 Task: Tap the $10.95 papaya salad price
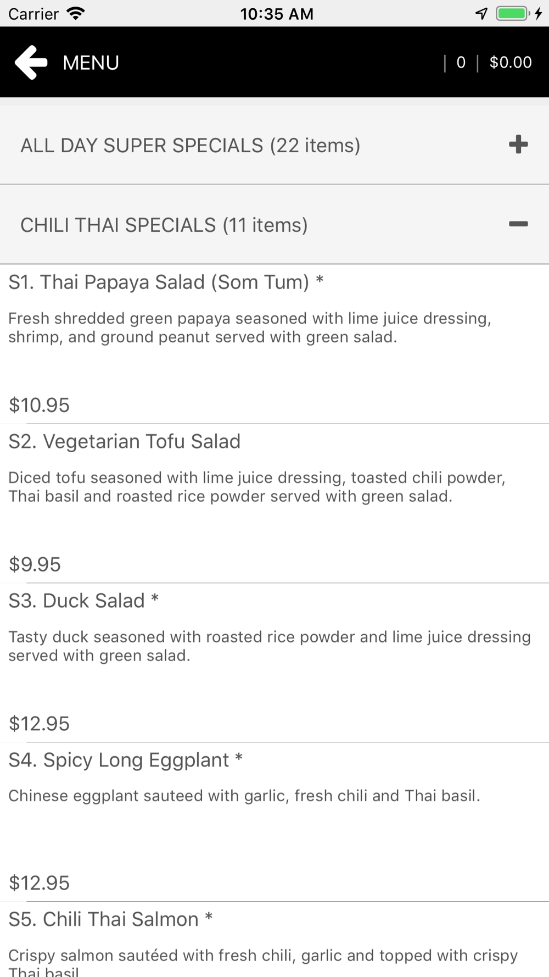[x=40, y=405]
